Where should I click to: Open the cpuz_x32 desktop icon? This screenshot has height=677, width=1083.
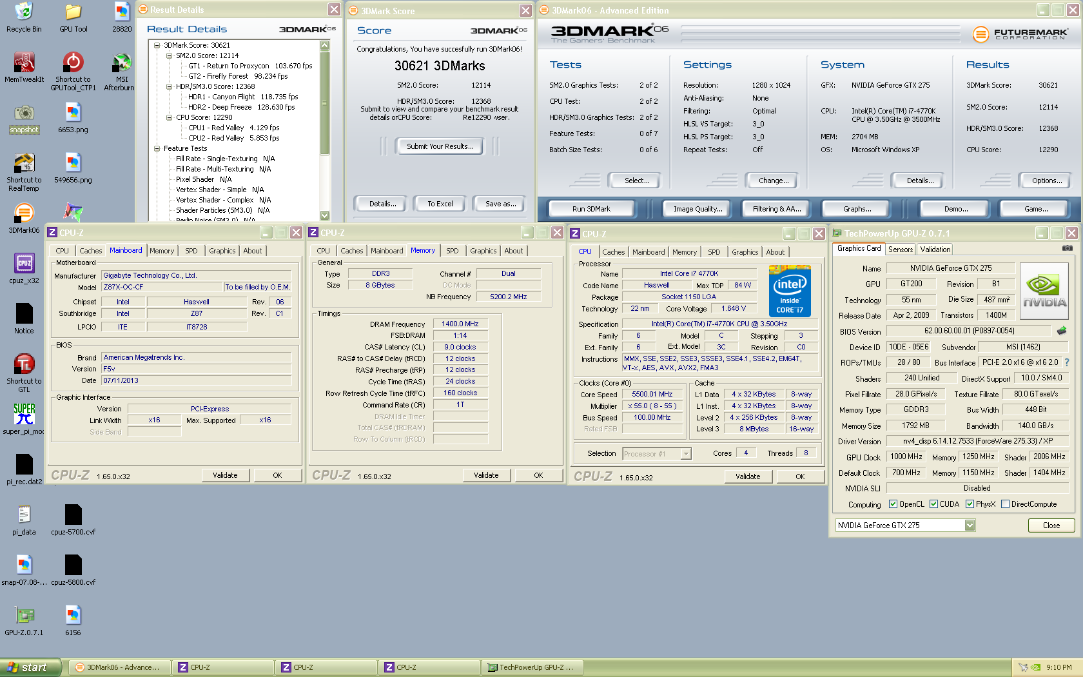tap(24, 269)
